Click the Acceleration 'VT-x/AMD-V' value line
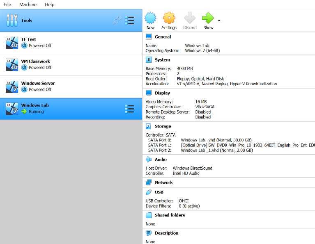The height and width of the screenshot is (244, 315). 227,84
